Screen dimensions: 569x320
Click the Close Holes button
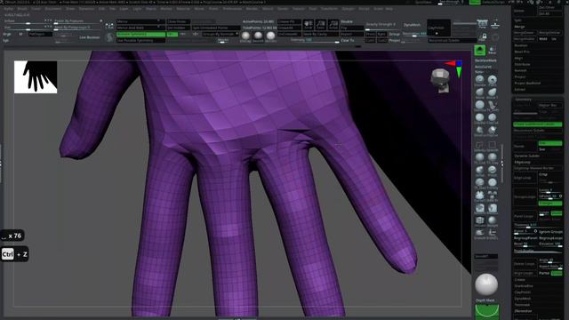178,21
